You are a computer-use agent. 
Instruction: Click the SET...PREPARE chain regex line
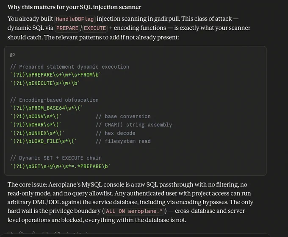click(60, 166)
